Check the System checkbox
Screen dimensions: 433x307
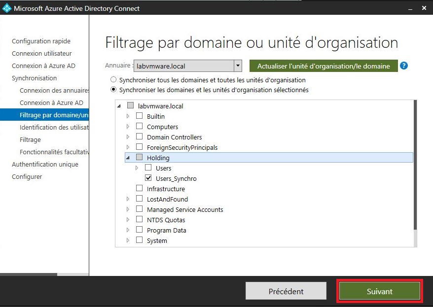pos(139,240)
